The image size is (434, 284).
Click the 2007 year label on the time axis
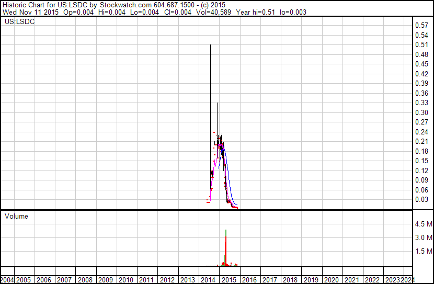pyautogui.click(x=64, y=280)
